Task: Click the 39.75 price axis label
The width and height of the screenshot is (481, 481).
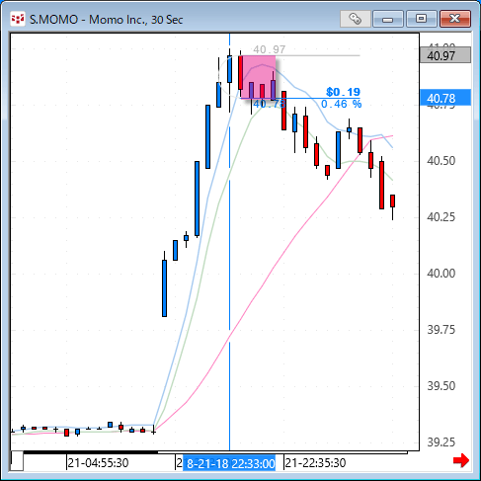Action: (x=441, y=330)
